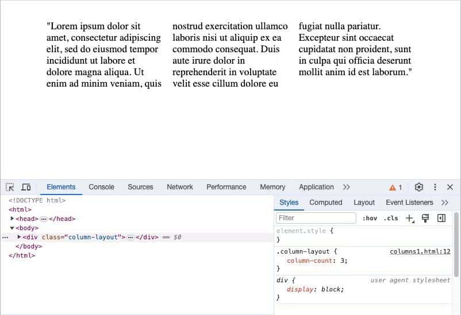Screen dimensions: 461x315
Task: Open the Network tab
Action: [180, 187]
